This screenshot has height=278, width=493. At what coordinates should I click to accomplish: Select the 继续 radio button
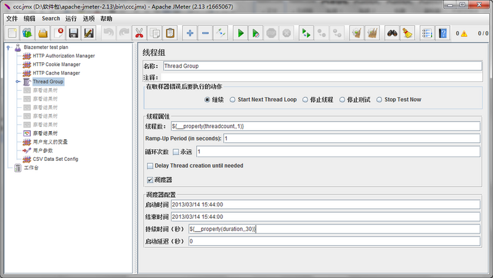point(207,100)
